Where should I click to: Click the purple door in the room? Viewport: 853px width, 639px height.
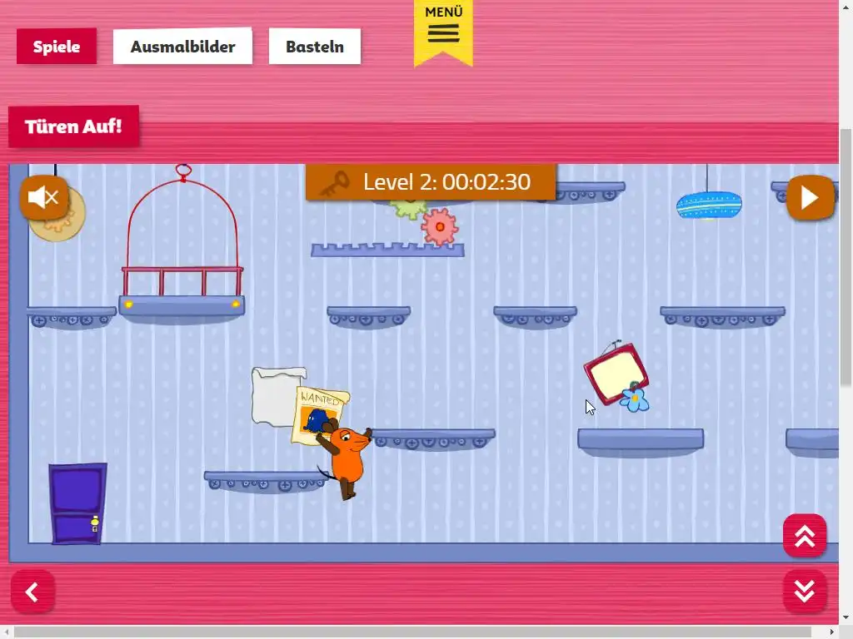click(x=77, y=503)
